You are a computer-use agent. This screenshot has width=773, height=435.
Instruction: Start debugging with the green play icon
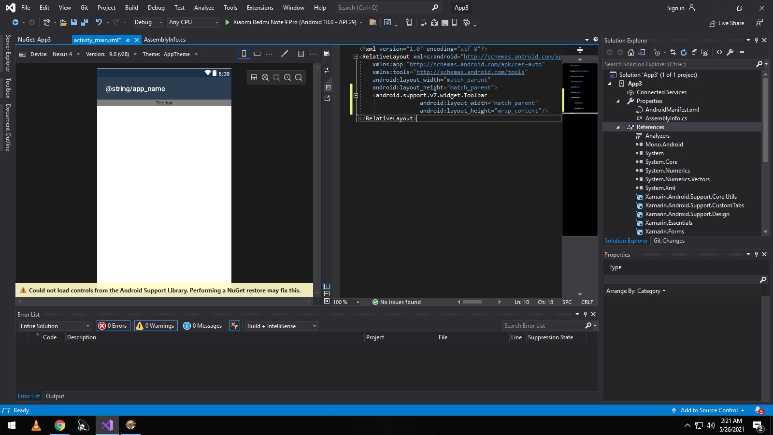(x=227, y=22)
